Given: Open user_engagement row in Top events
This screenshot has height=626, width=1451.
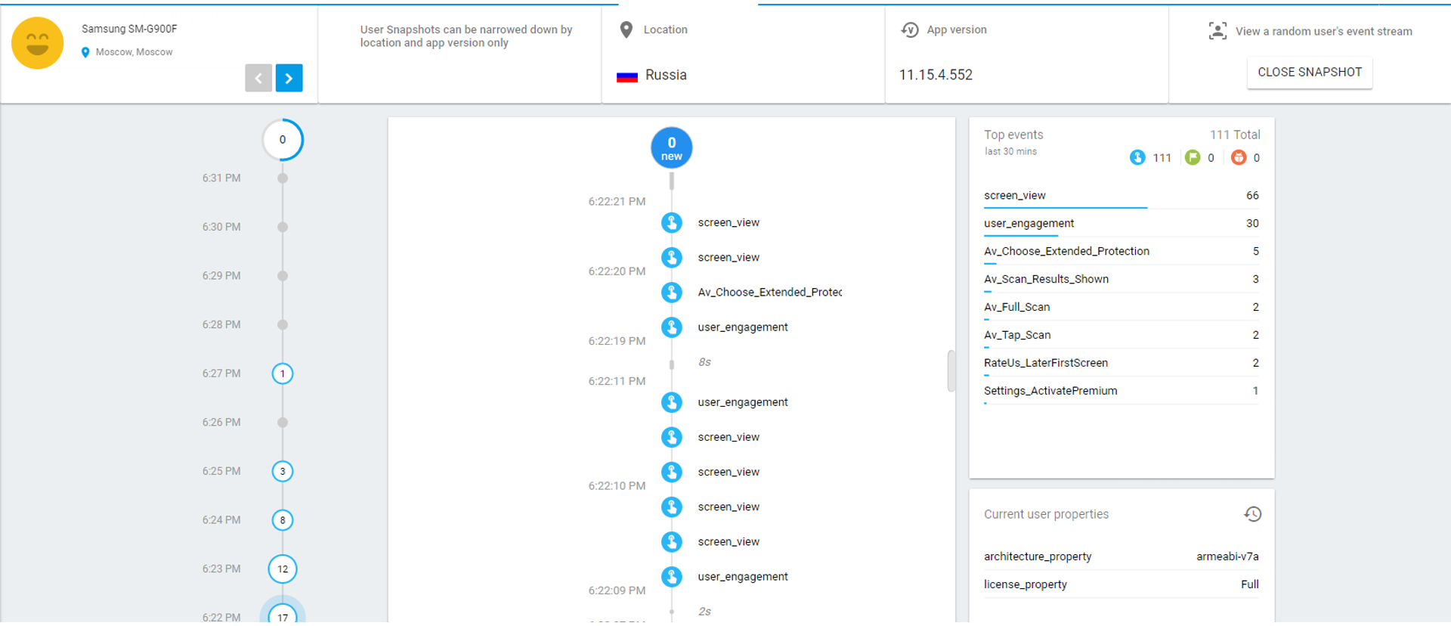Looking at the screenshot, I should [x=1122, y=224].
